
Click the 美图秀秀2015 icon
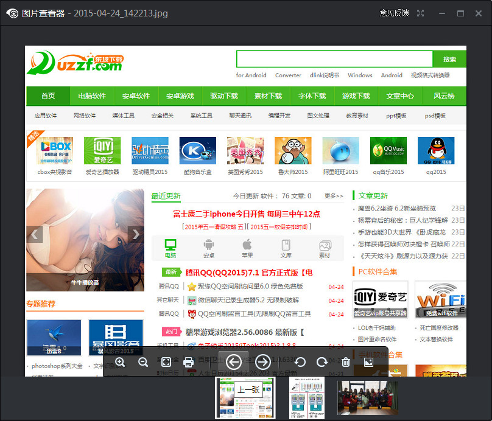click(x=245, y=150)
